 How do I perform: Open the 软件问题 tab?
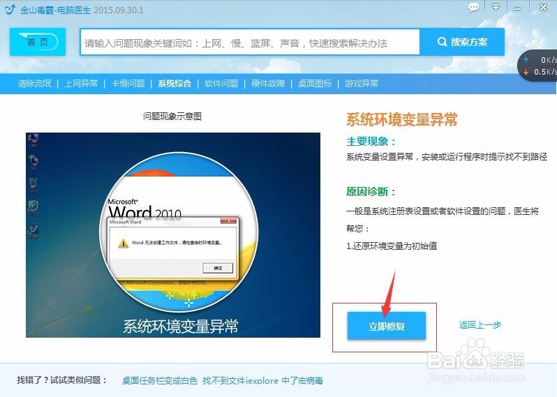point(221,84)
